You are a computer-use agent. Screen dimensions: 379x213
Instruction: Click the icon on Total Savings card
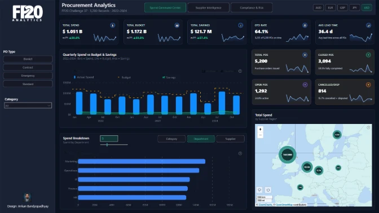click(240, 25)
